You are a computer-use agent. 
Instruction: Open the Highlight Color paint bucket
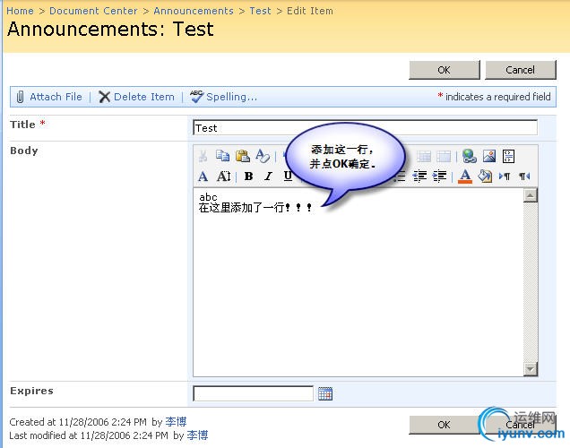click(485, 177)
